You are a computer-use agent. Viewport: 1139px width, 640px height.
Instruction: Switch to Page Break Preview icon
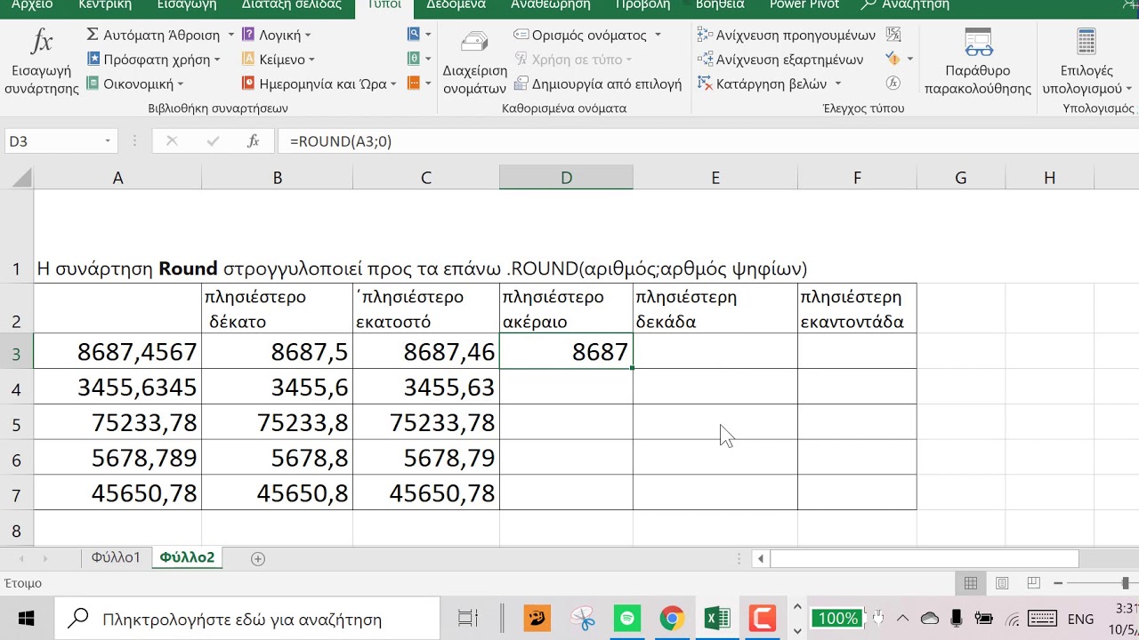tap(1034, 584)
